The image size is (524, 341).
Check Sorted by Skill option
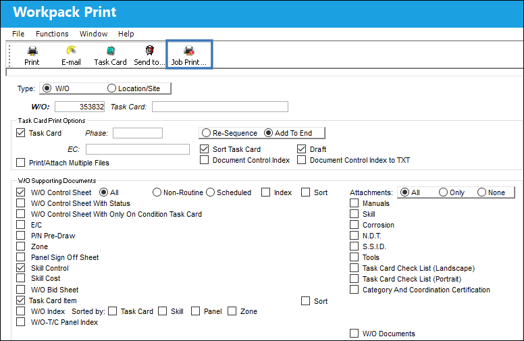pyautogui.click(x=163, y=311)
